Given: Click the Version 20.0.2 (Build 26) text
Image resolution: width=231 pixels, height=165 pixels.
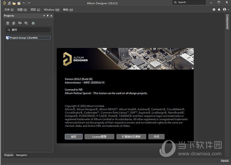Looking at the screenshot, I should tap(79, 79).
